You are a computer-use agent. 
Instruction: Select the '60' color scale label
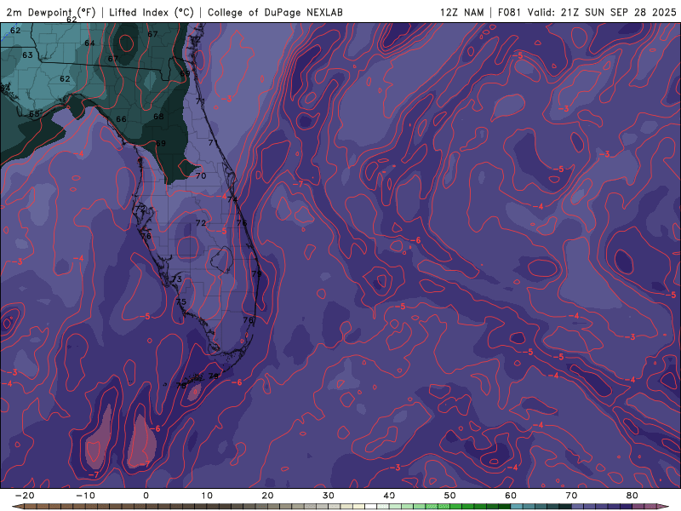511,496
